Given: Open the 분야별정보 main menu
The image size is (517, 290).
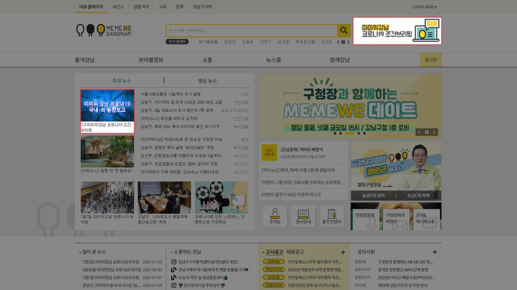Looking at the screenshot, I should (151, 60).
